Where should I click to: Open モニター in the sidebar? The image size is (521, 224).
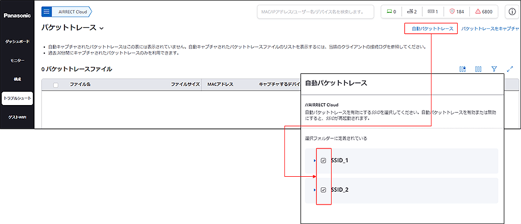pos(17,61)
